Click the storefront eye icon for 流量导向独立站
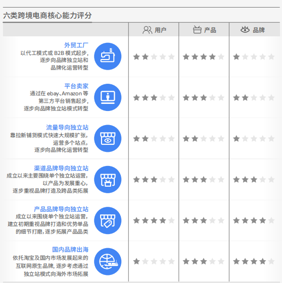The height and width of the screenshot is (283, 282). (x=108, y=138)
